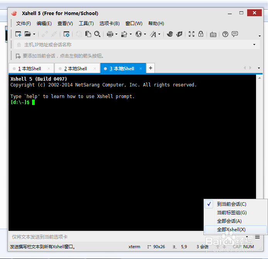Screen dimensions: 268x259
Task: Expand the Color scheme dropdown arrow
Action: pos(131,34)
